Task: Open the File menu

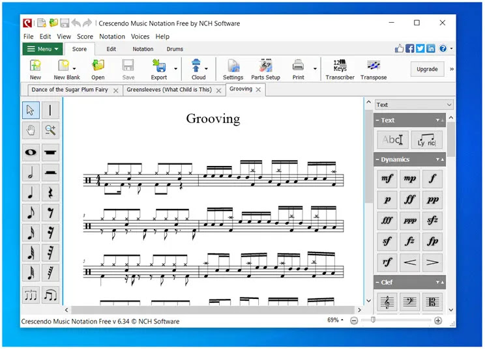Action: pyautogui.click(x=29, y=36)
